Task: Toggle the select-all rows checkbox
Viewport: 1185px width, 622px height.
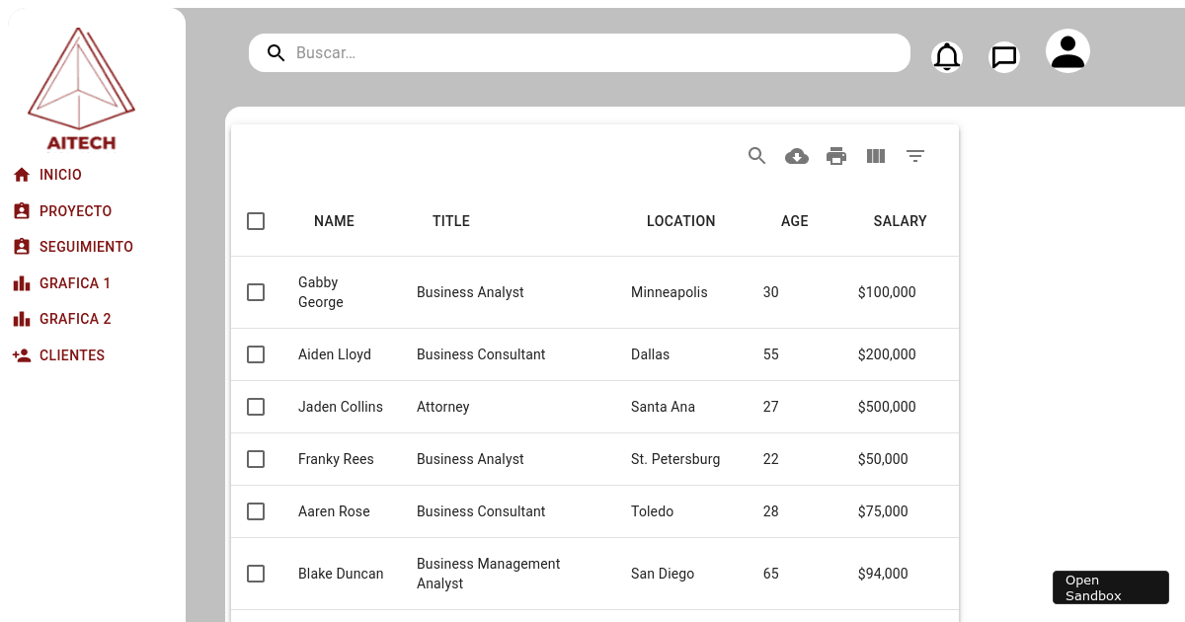Action: pos(256,221)
